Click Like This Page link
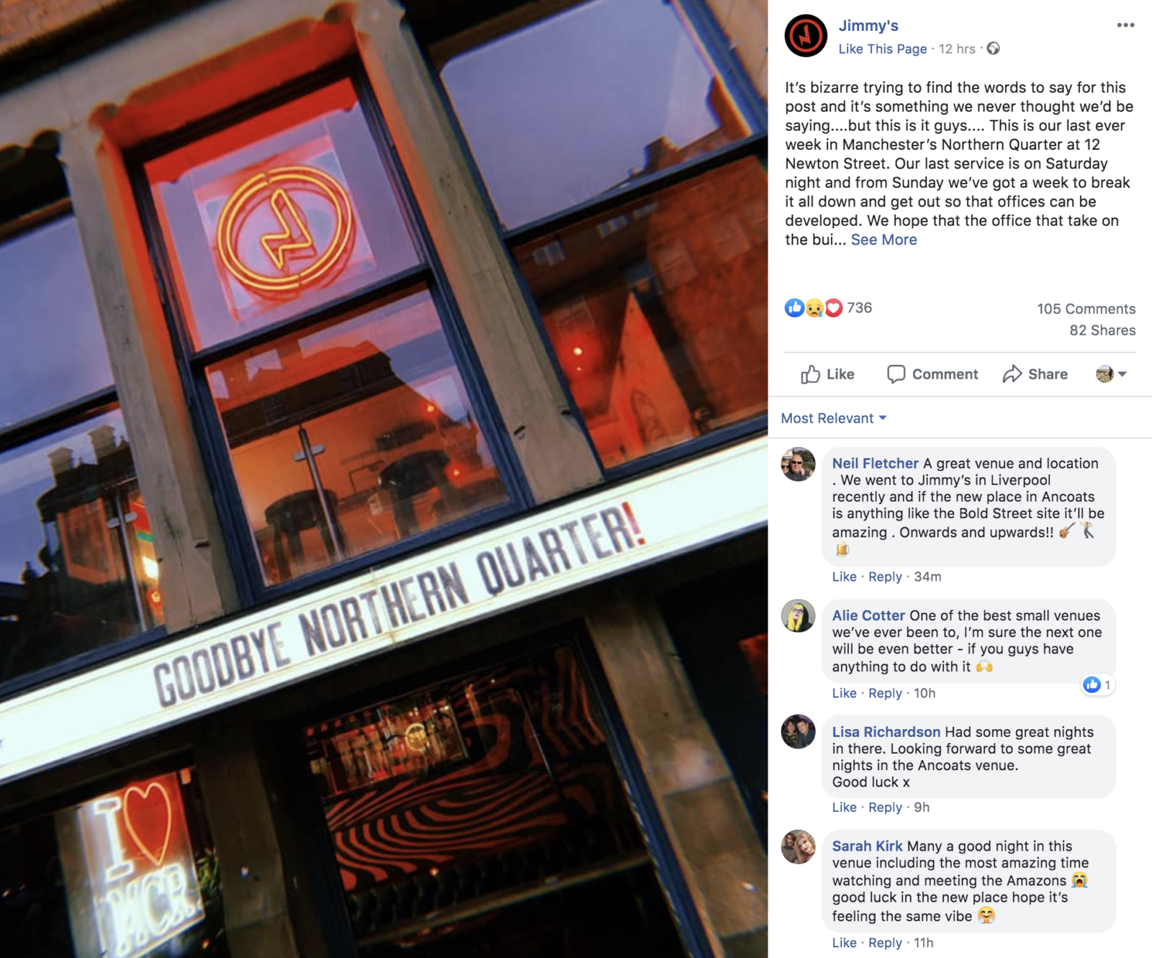 (x=883, y=49)
